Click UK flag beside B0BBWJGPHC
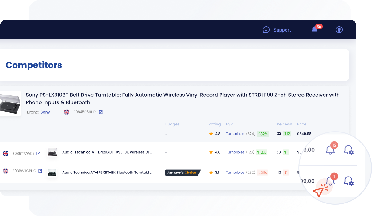Screen dimensions: 372x216 6,171
